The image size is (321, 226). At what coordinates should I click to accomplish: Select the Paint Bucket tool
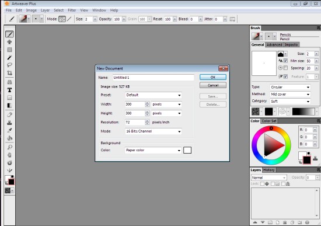[x=9, y=138]
